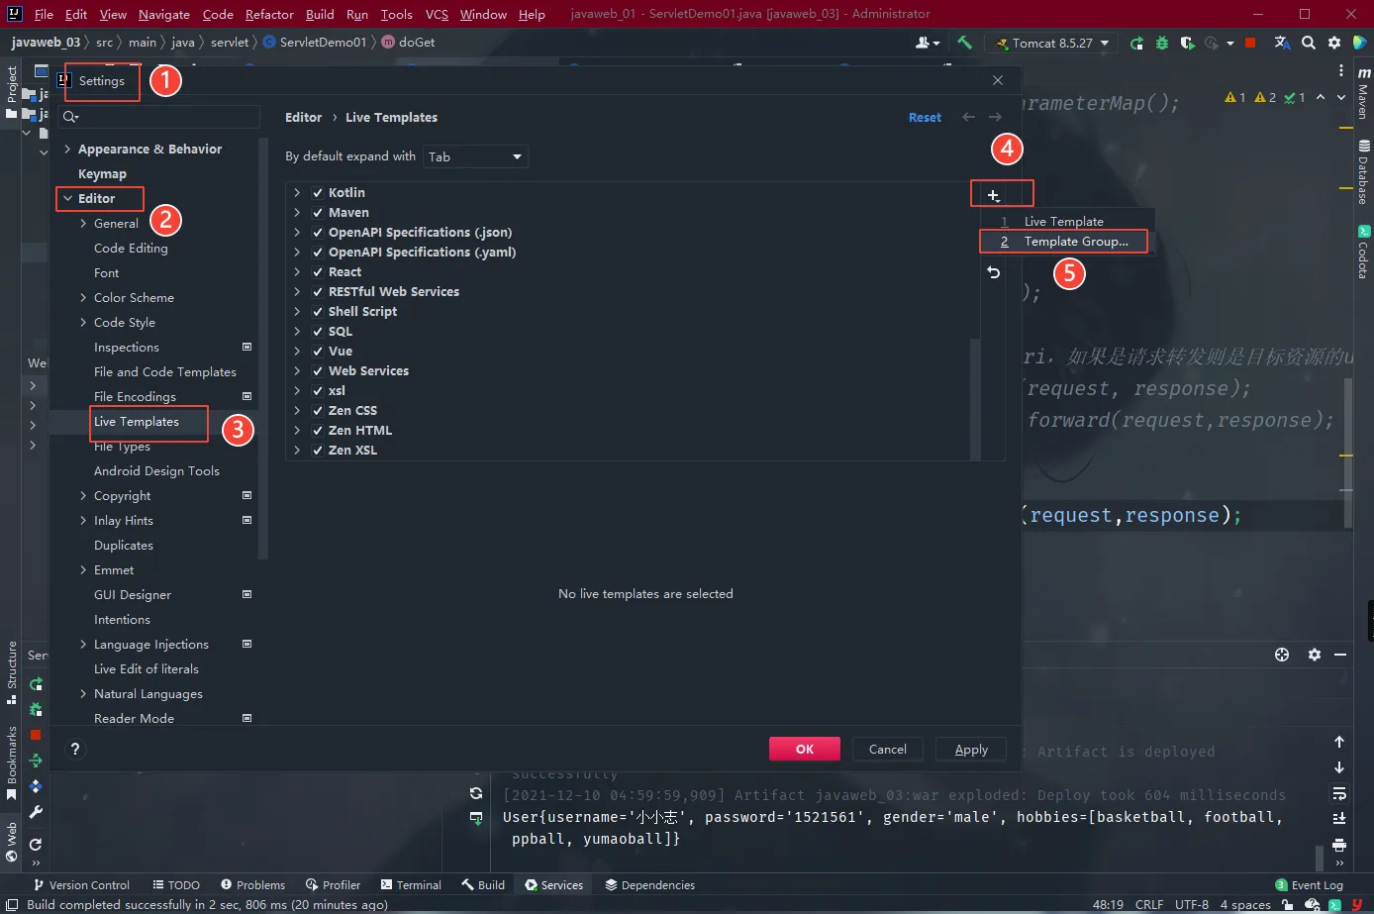The image size is (1374, 914).
Task: Collapse the Editor settings node
Action: (67, 198)
